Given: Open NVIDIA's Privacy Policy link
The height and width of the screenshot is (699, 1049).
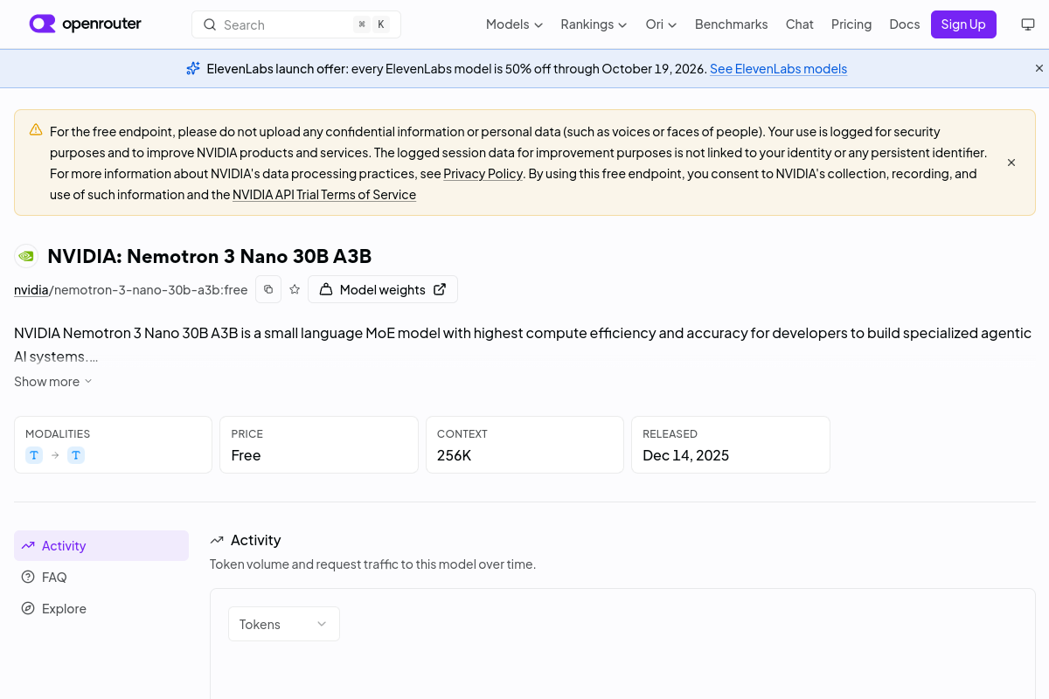Looking at the screenshot, I should click(483, 174).
